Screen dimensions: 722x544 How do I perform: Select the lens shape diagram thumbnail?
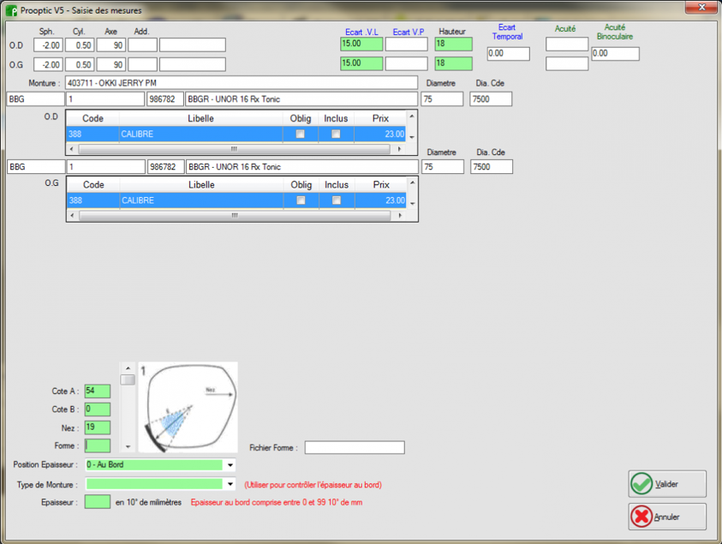188,407
